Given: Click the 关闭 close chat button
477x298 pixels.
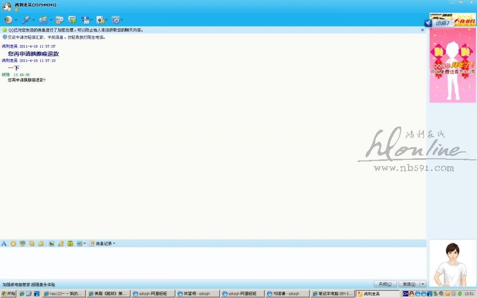Looking at the screenshot, I should [384, 284].
